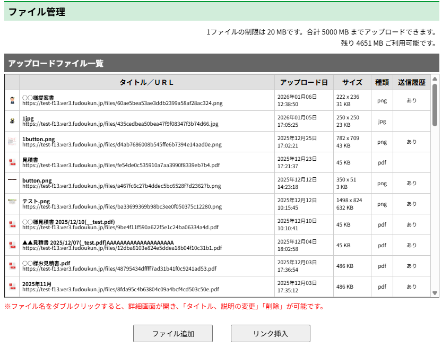This screenshot has width=442, height=347.
Task: Click the PDF icon for 2025年11月
Action: pyautogui.click(x=12, y=287)
